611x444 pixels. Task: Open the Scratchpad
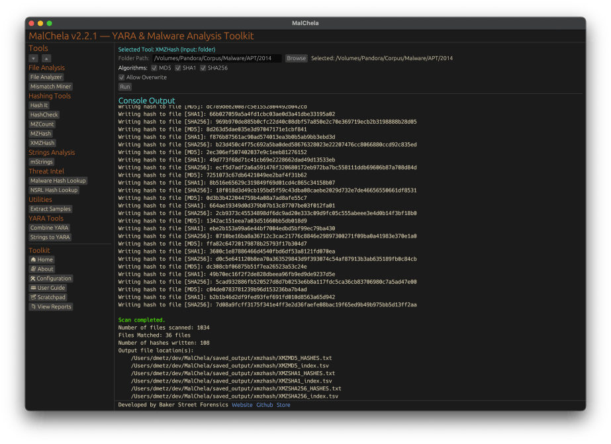[x=48, y=297]
